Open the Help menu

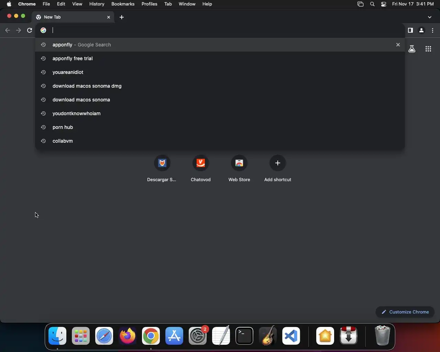[x=207, y=4]
